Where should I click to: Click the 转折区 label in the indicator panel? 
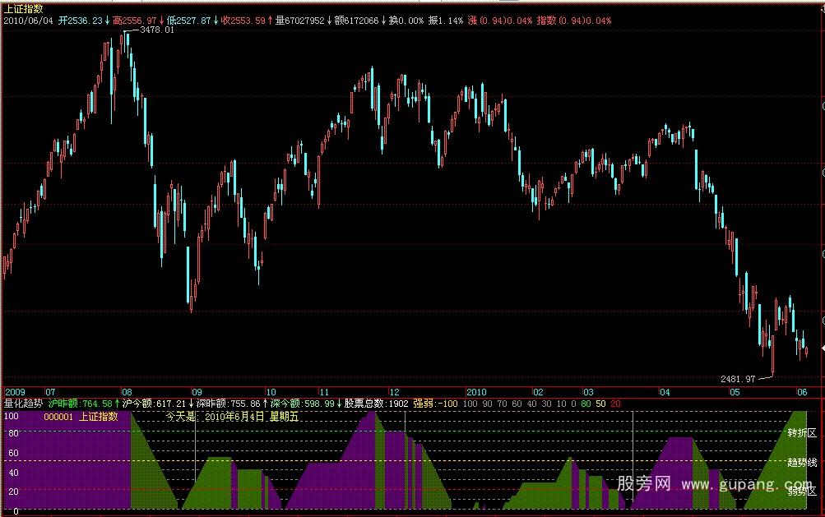801,432
